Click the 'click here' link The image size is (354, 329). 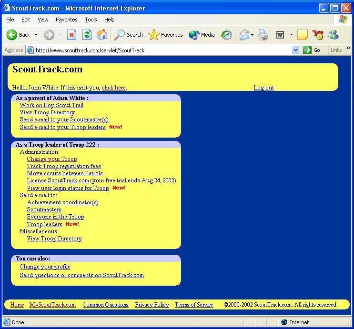click(x=114, y=88)
